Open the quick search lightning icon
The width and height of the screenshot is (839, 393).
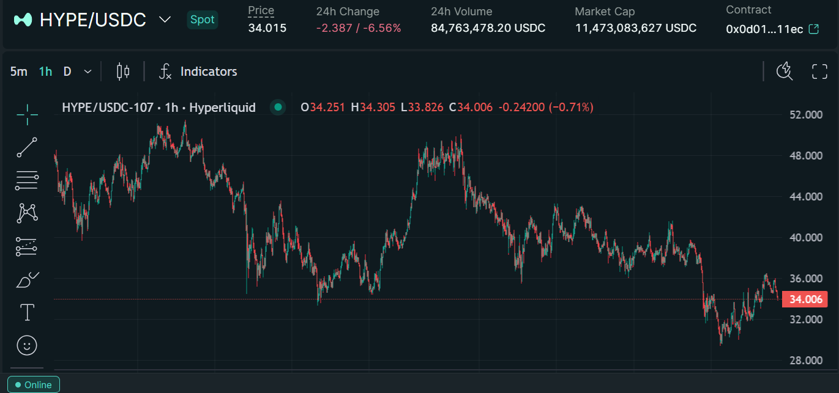tap(785, 72)
